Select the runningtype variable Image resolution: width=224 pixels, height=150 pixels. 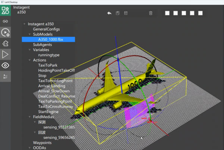coord(49,55)
